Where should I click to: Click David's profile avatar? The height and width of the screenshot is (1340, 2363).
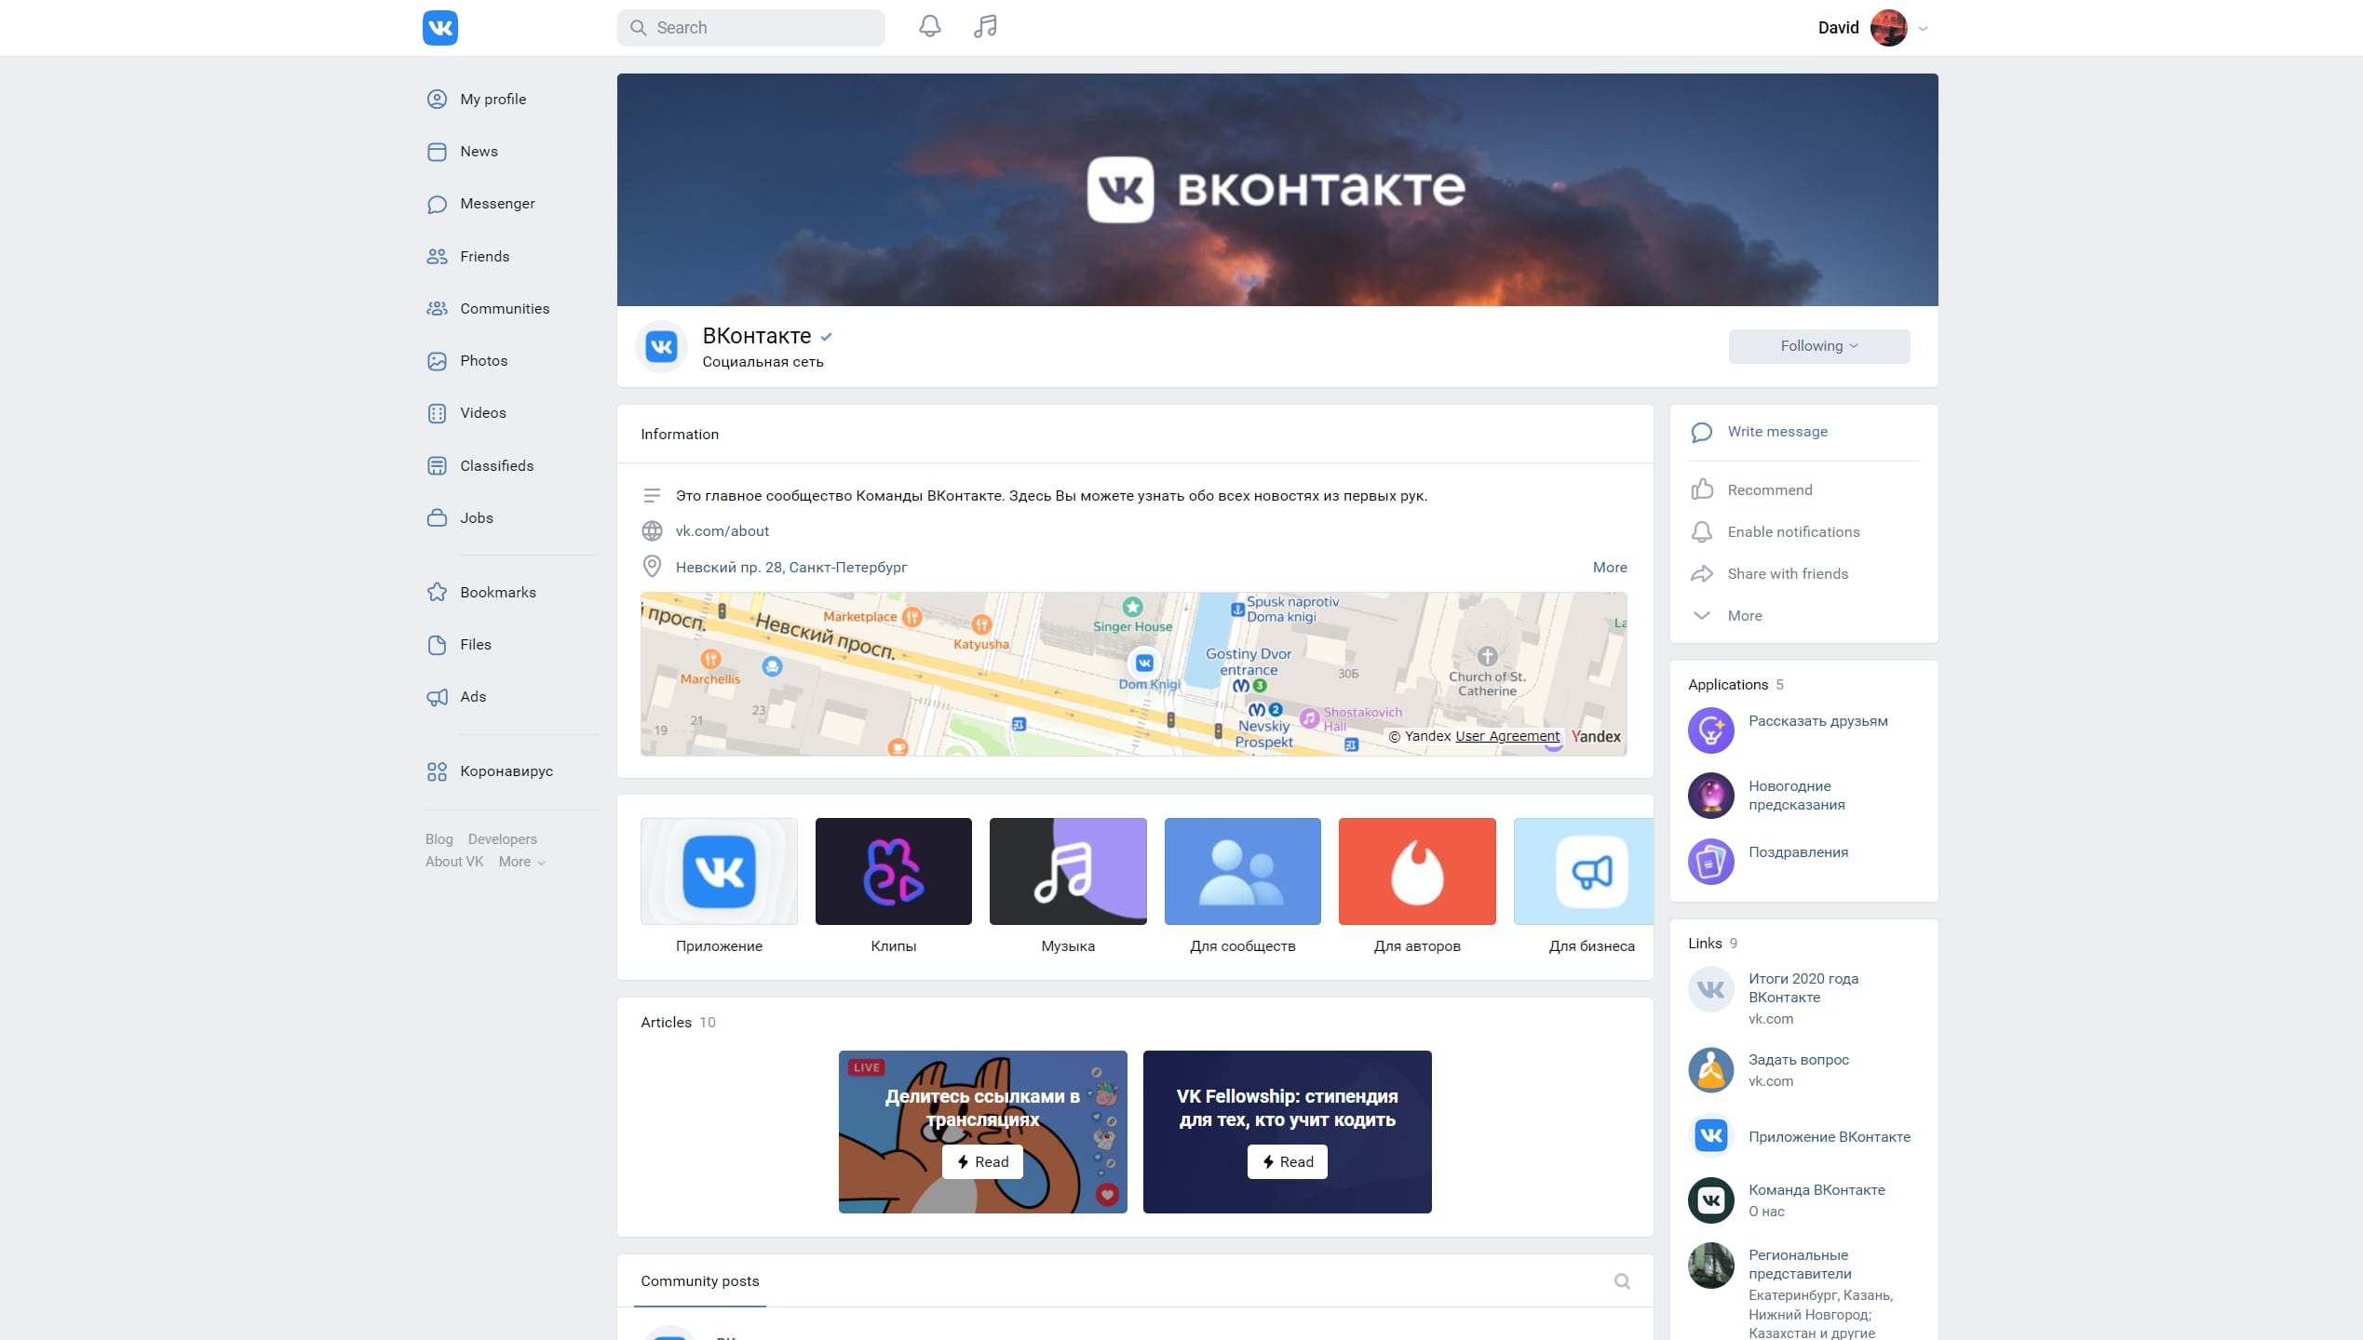coord(1888,28)
